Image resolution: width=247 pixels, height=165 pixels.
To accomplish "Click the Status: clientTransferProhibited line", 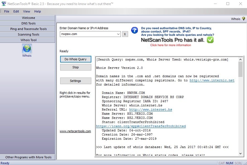I will point(133,122).
